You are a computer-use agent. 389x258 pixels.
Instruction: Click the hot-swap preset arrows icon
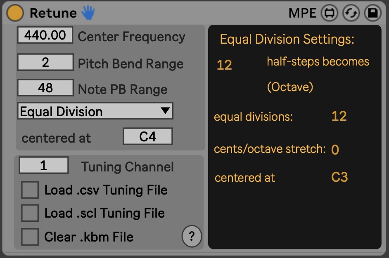tap(351, 13)
